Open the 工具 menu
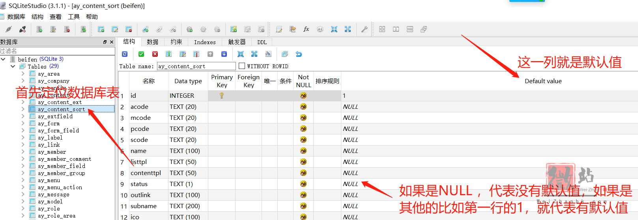This screenshot has height=220, width=638. (x=74, y=17)
